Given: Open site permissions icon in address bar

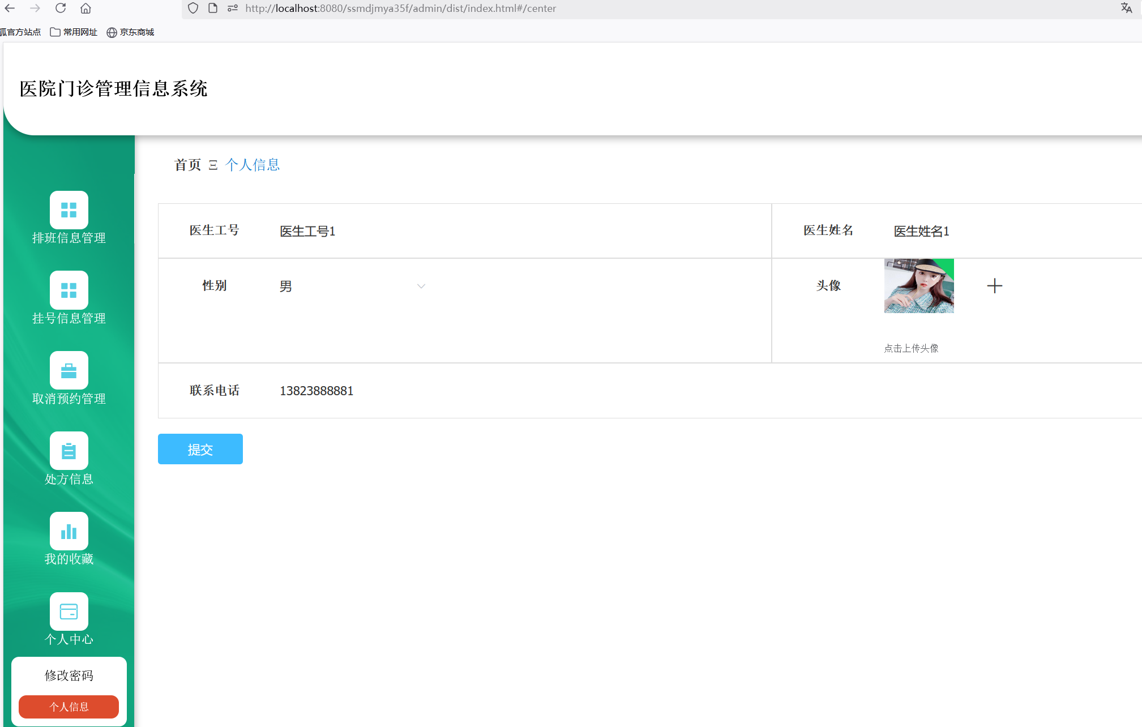Looking at the screenshot, I should [x=232, y=8].
